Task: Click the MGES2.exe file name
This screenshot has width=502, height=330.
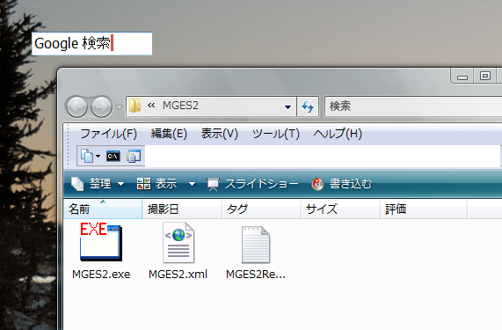Action: pyautogui.click(x=101, y=275)
